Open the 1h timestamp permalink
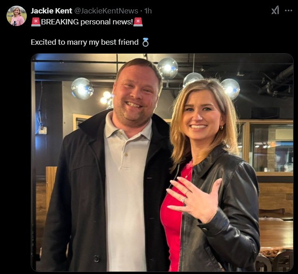Image resolution: width=298 pixels, height=274 pixels. tap(148, 11)
